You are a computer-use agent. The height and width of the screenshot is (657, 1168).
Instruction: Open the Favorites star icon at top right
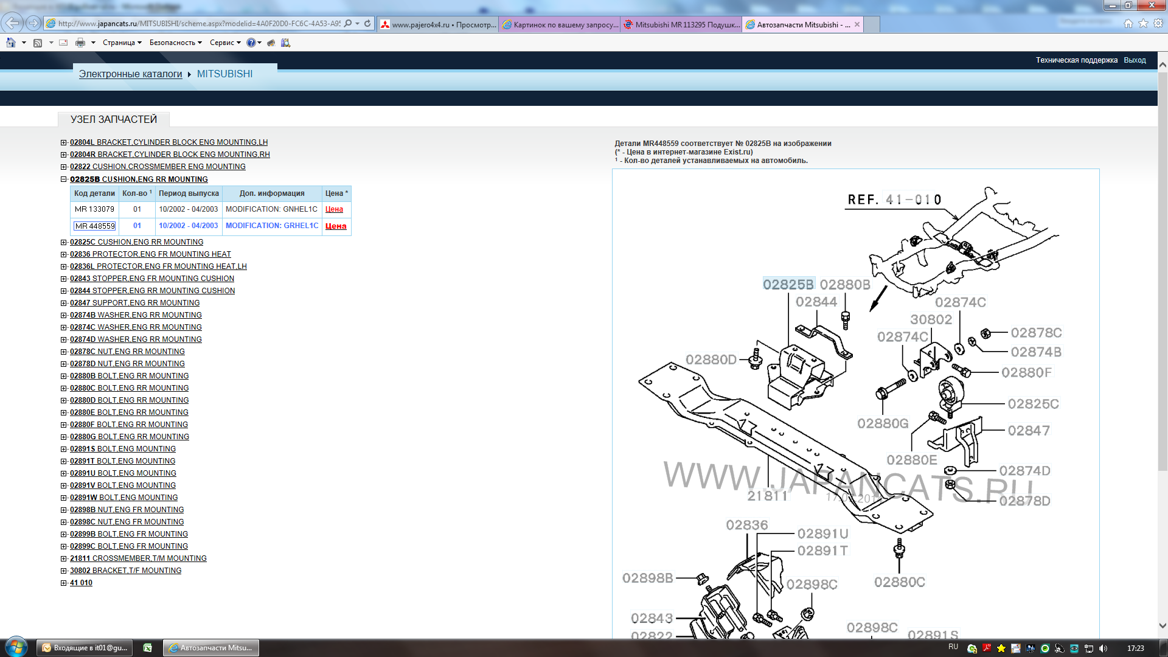(1143, 23)
